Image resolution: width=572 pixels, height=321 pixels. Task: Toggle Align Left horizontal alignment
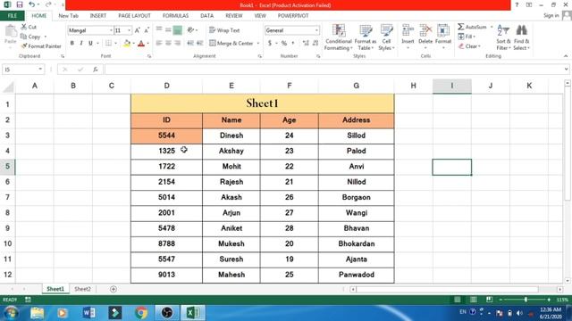pyautogui.click(x=159, y=44)
